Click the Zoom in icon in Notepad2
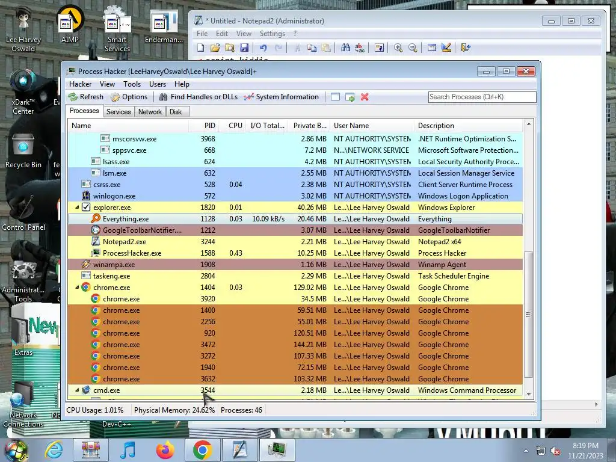Screen dimensions: 616x462 tap(398, 48)
